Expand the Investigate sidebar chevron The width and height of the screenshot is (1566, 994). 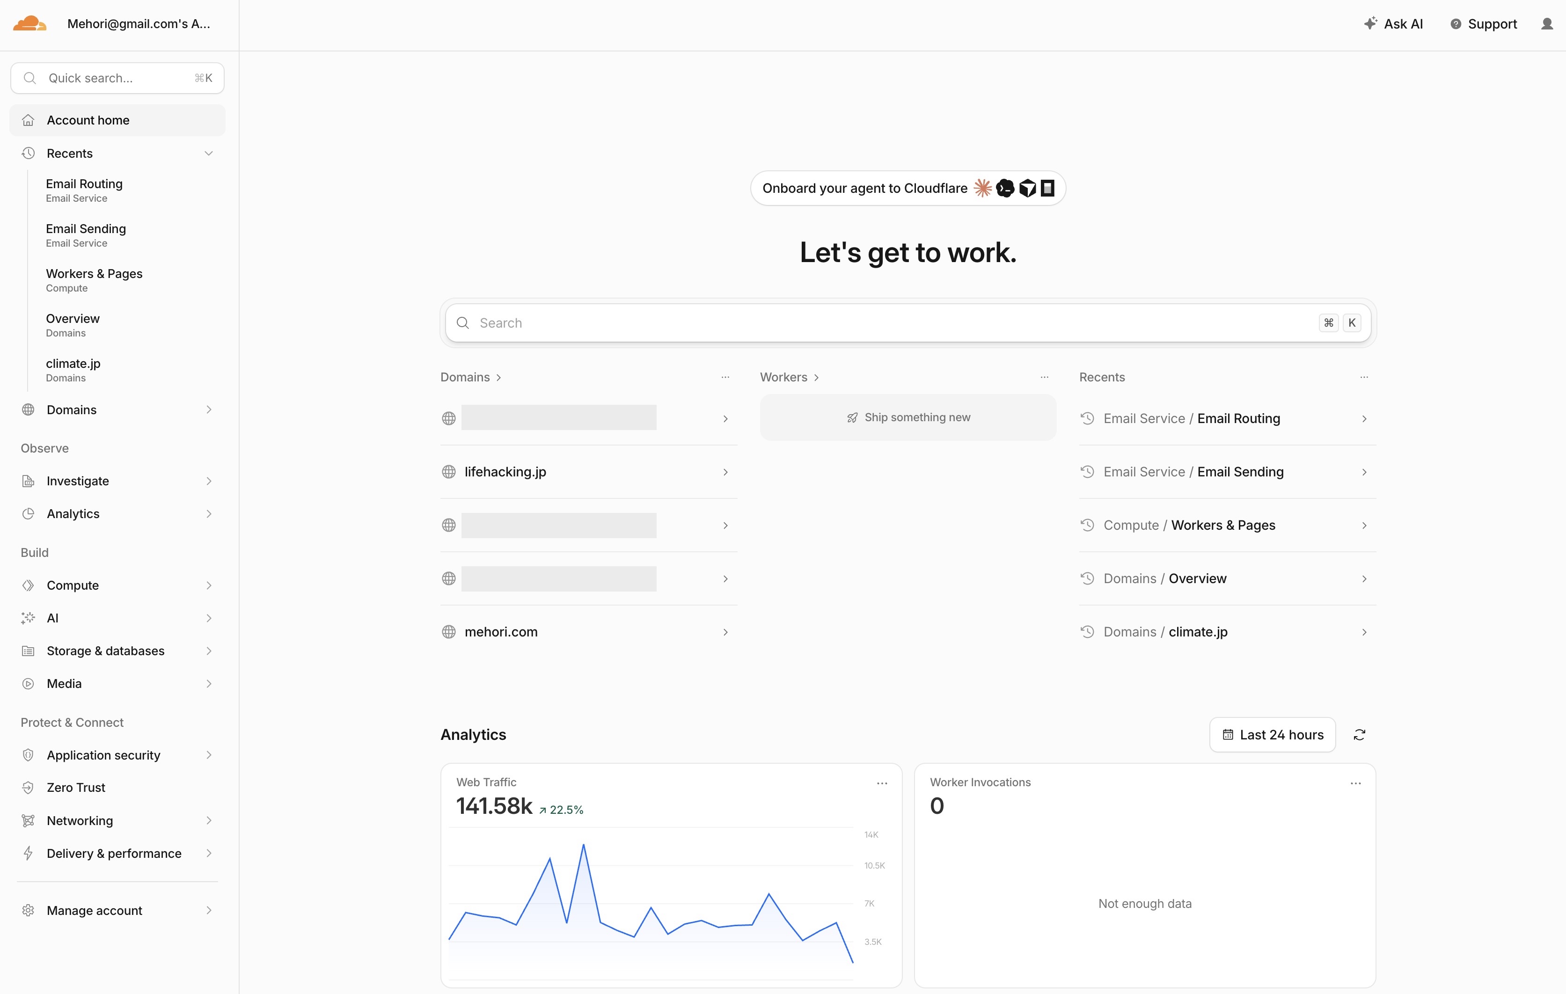pos(209,481)
